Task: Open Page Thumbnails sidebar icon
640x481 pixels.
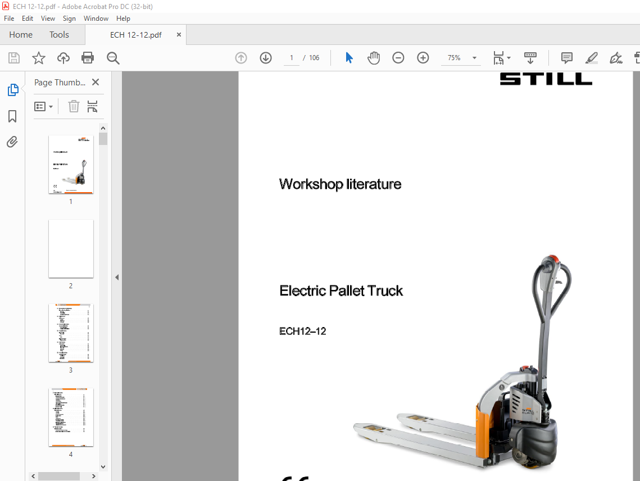Action: click(13, 90)
